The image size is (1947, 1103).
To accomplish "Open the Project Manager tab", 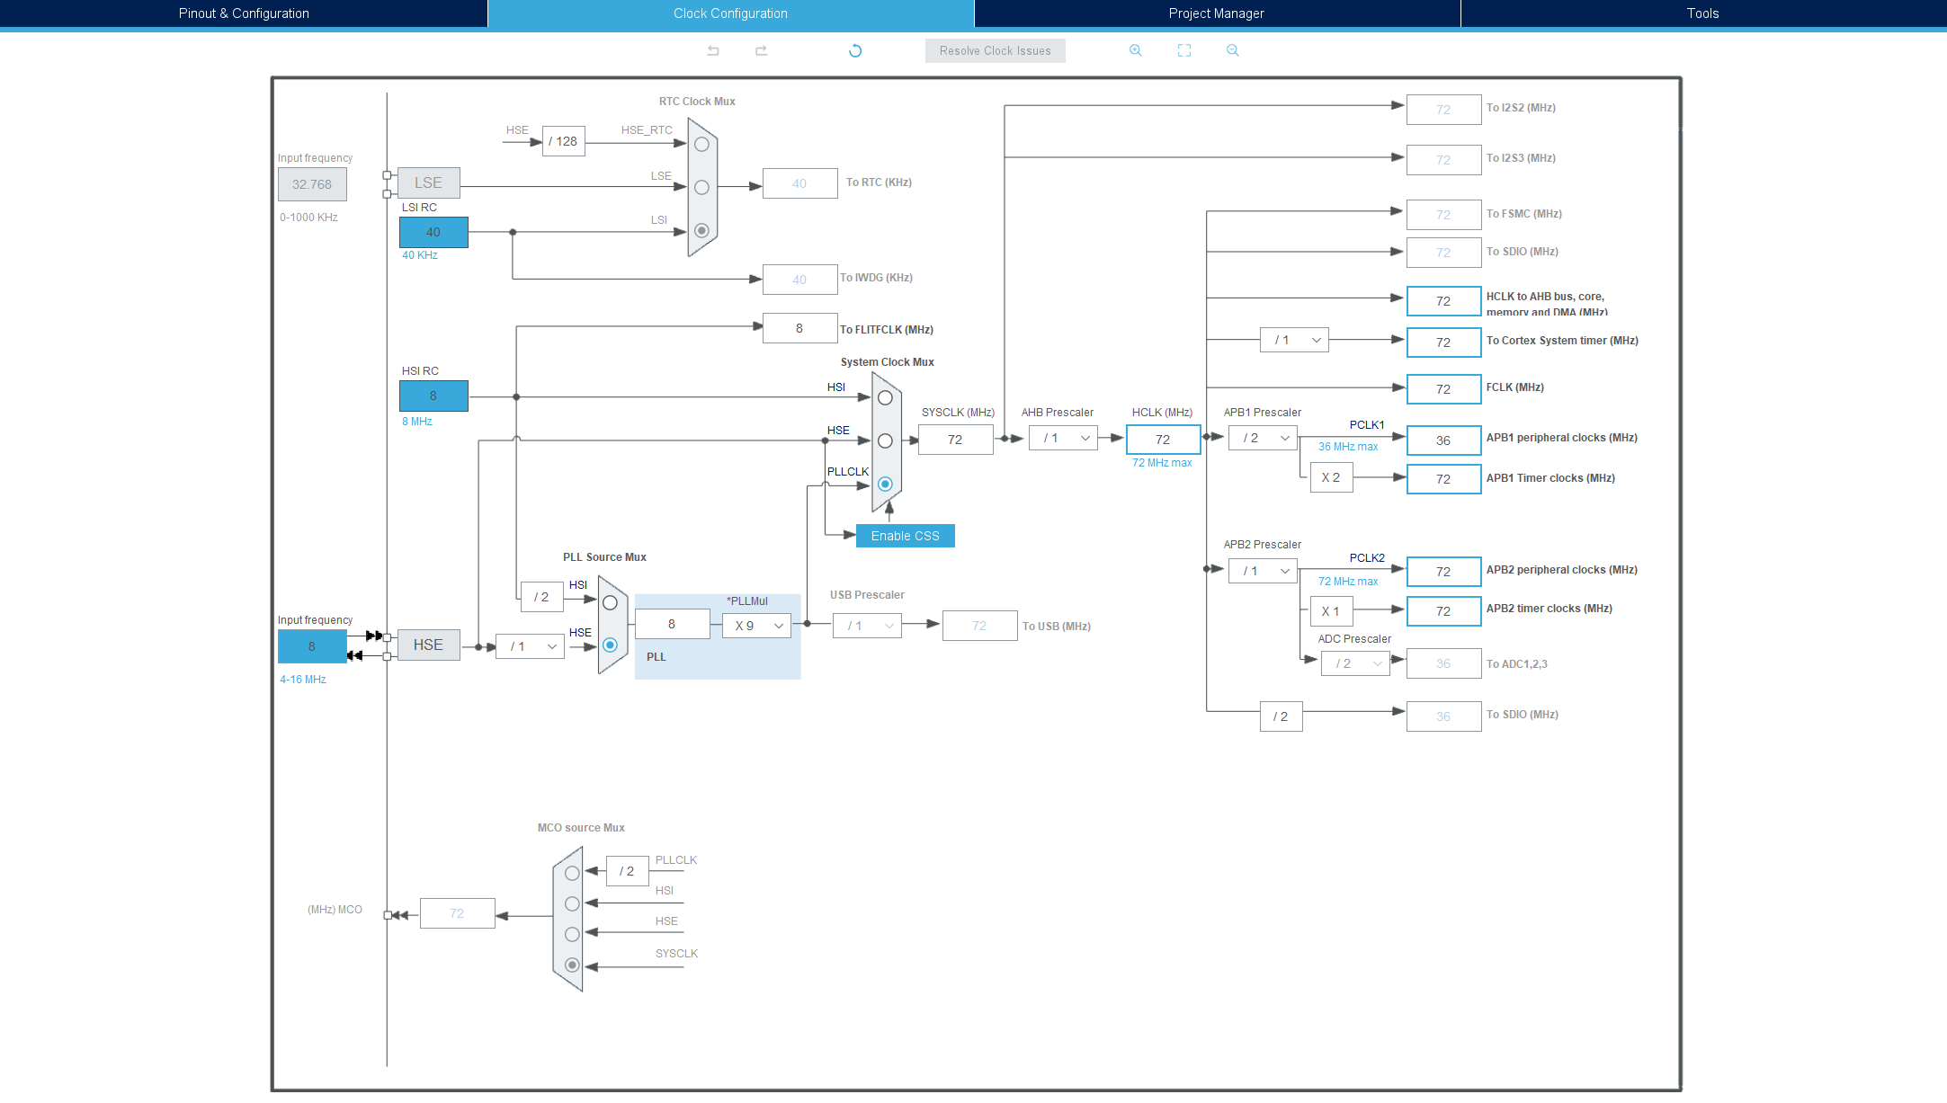I will point(1216,13).
